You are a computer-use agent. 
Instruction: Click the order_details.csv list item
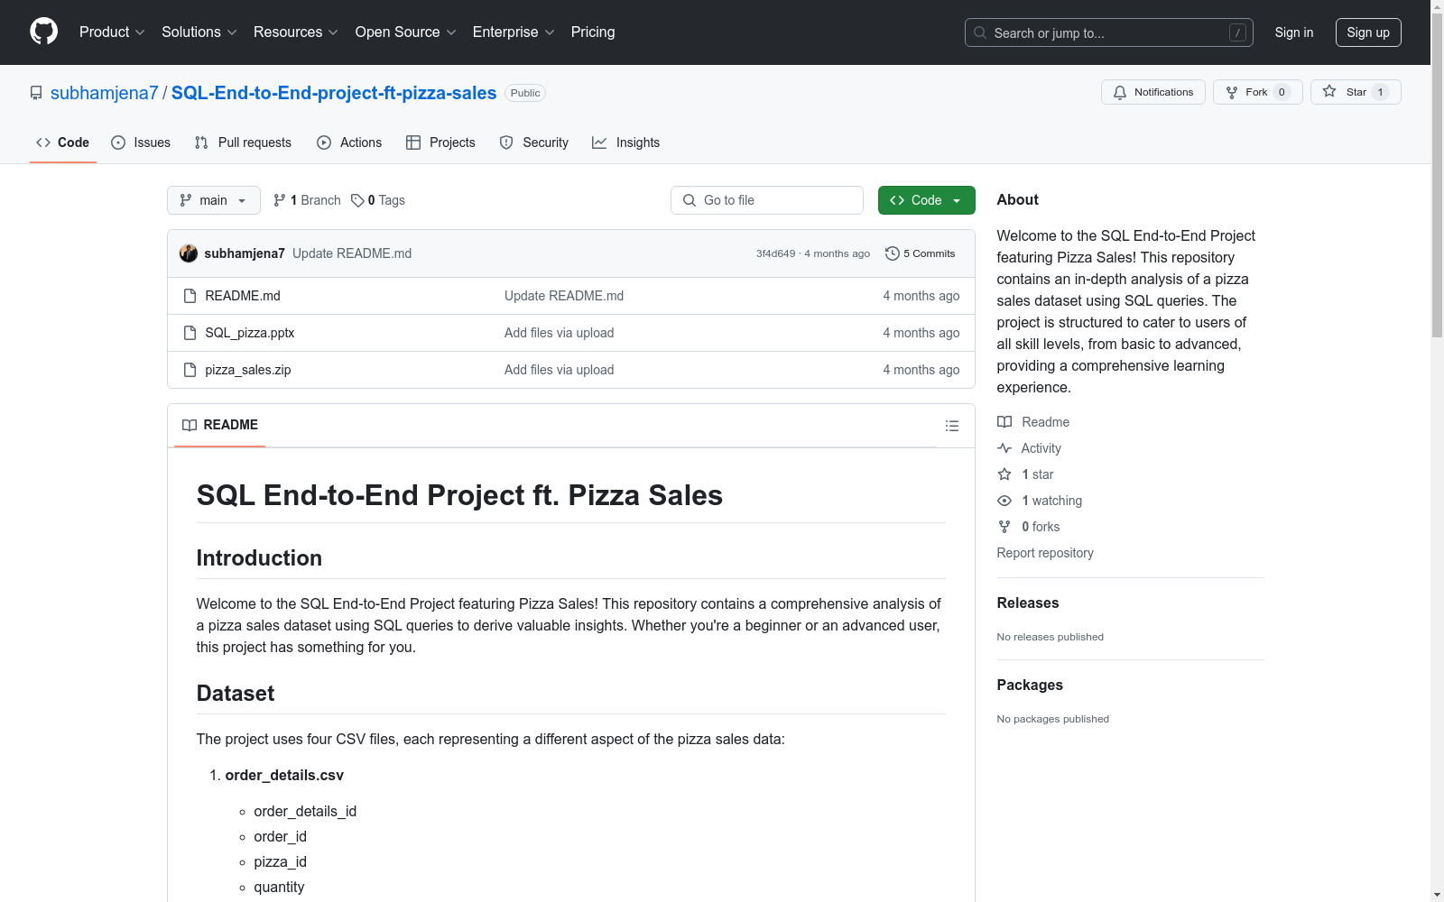pos(284,776)
